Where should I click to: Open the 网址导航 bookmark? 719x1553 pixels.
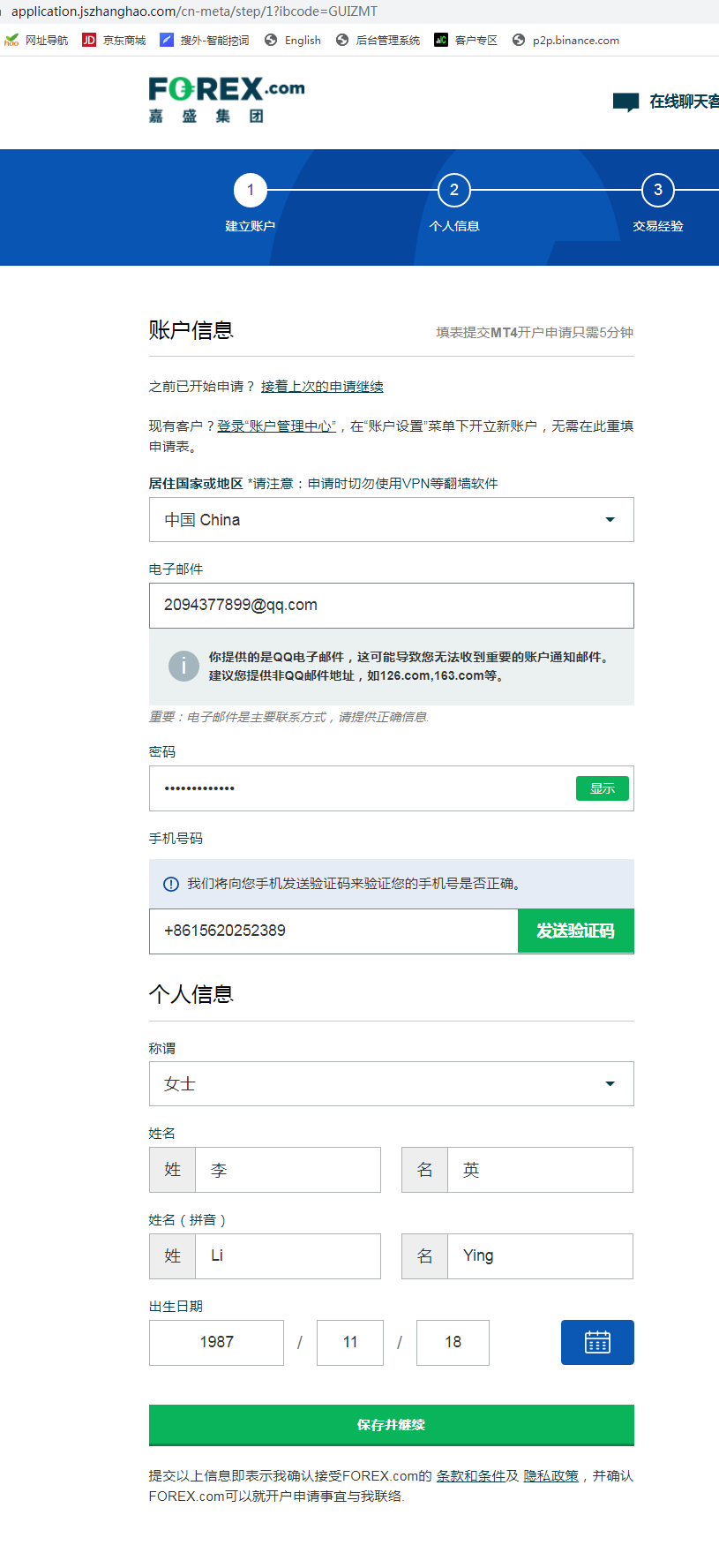click(36, 40)
